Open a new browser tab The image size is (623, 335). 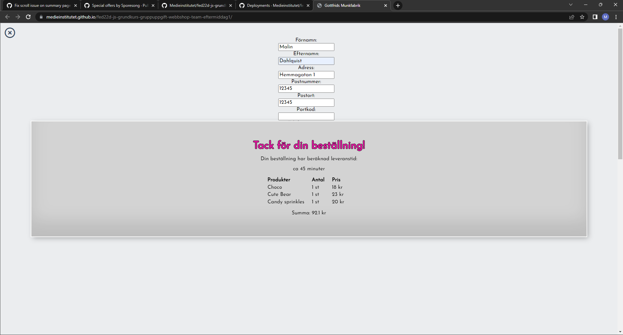click(398, 5)
